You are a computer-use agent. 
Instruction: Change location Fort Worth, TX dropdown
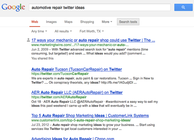[x=91, y=31]
